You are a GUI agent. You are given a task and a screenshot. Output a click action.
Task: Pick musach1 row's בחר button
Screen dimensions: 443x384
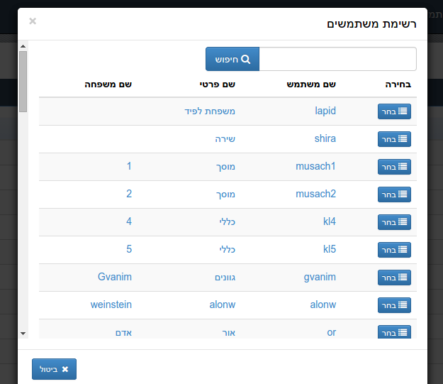tap(394, 167)
